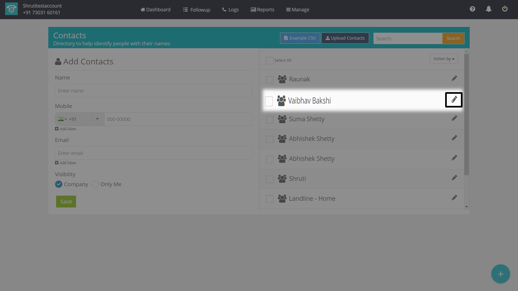Click the Upload Contacts button
This screenshot has height=291, width=518.
click(345, 38)
